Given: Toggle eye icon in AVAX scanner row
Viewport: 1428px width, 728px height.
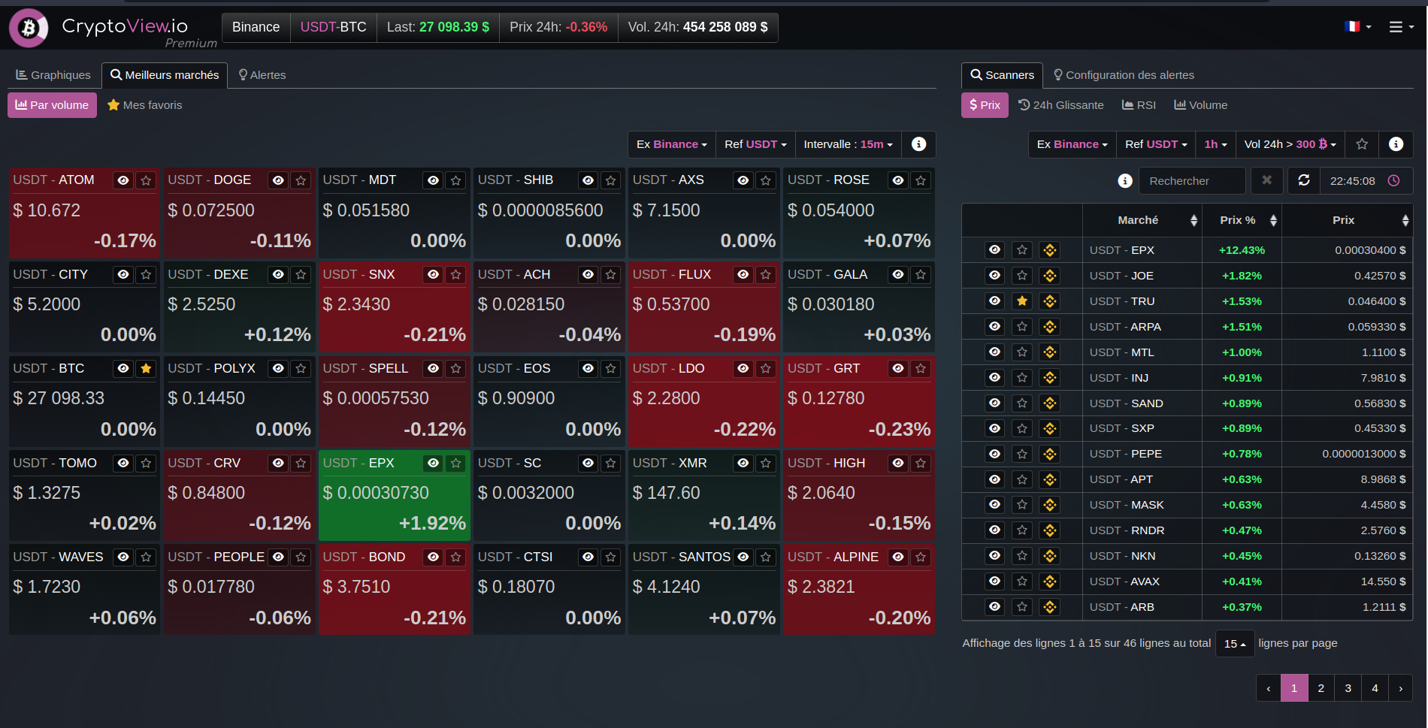Looking at the screenshot, I should click(995, 581).
